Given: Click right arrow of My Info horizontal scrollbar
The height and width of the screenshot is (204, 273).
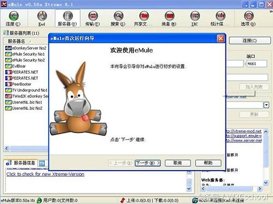Looking at the screenshot, I should [260, 189].
